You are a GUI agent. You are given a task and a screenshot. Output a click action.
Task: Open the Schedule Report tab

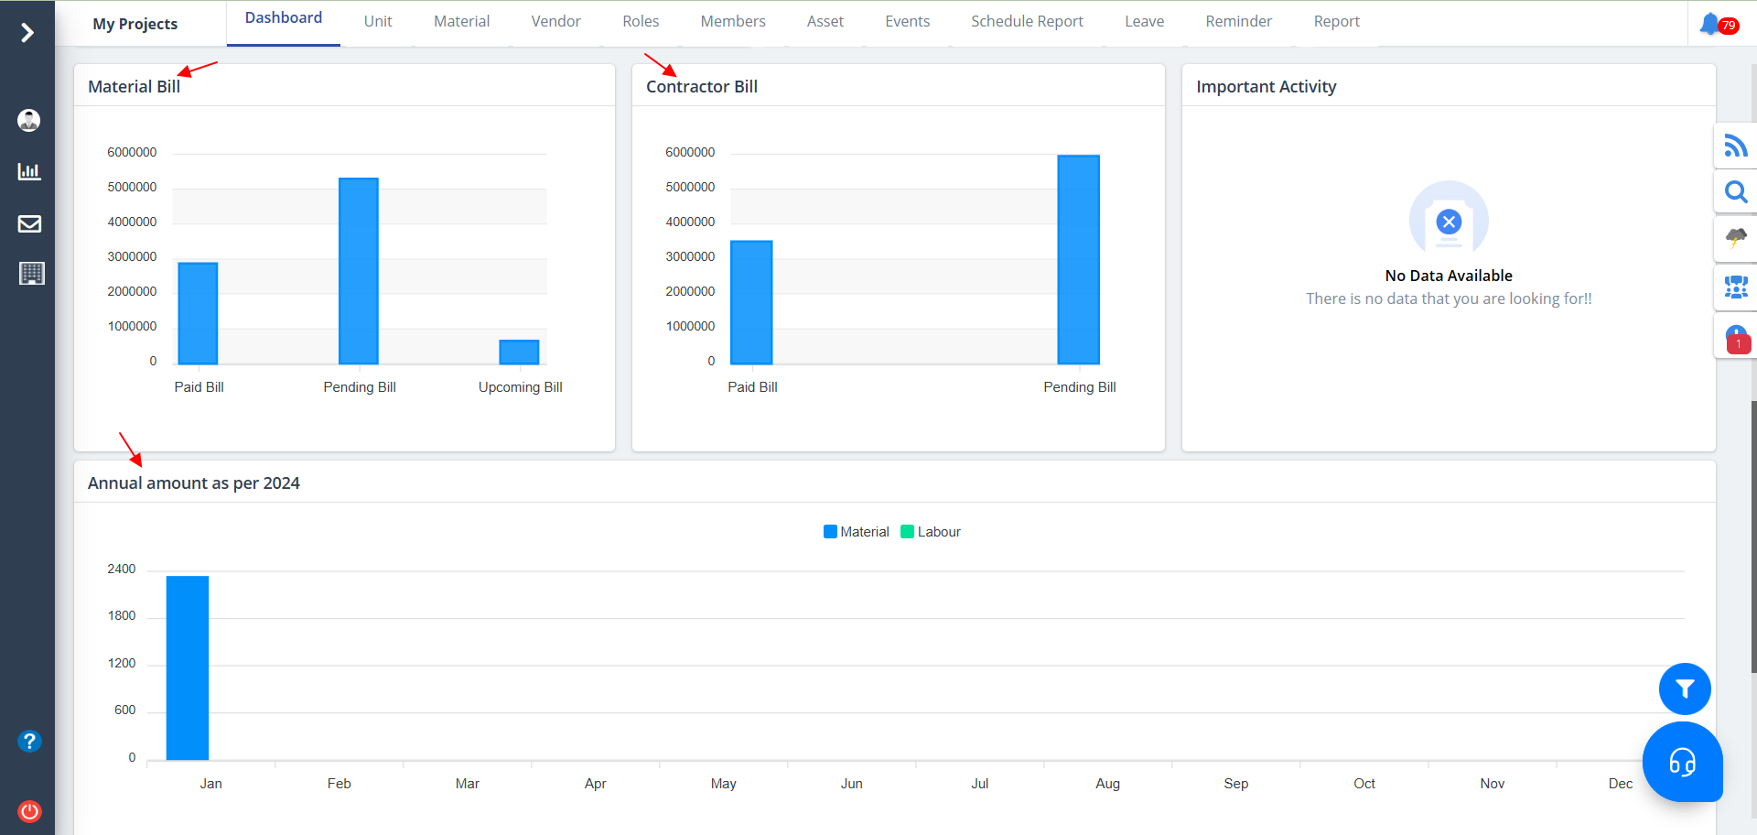(x=1027, y=21)
